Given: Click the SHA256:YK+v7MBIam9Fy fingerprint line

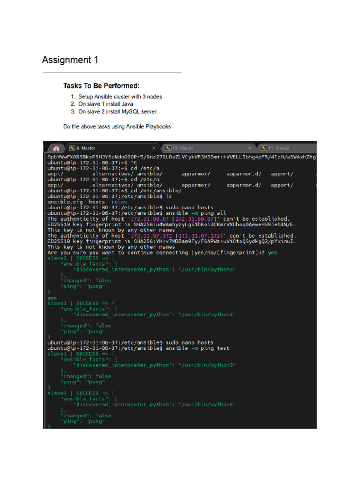Looking at the screenshot, I should (172, 242).
